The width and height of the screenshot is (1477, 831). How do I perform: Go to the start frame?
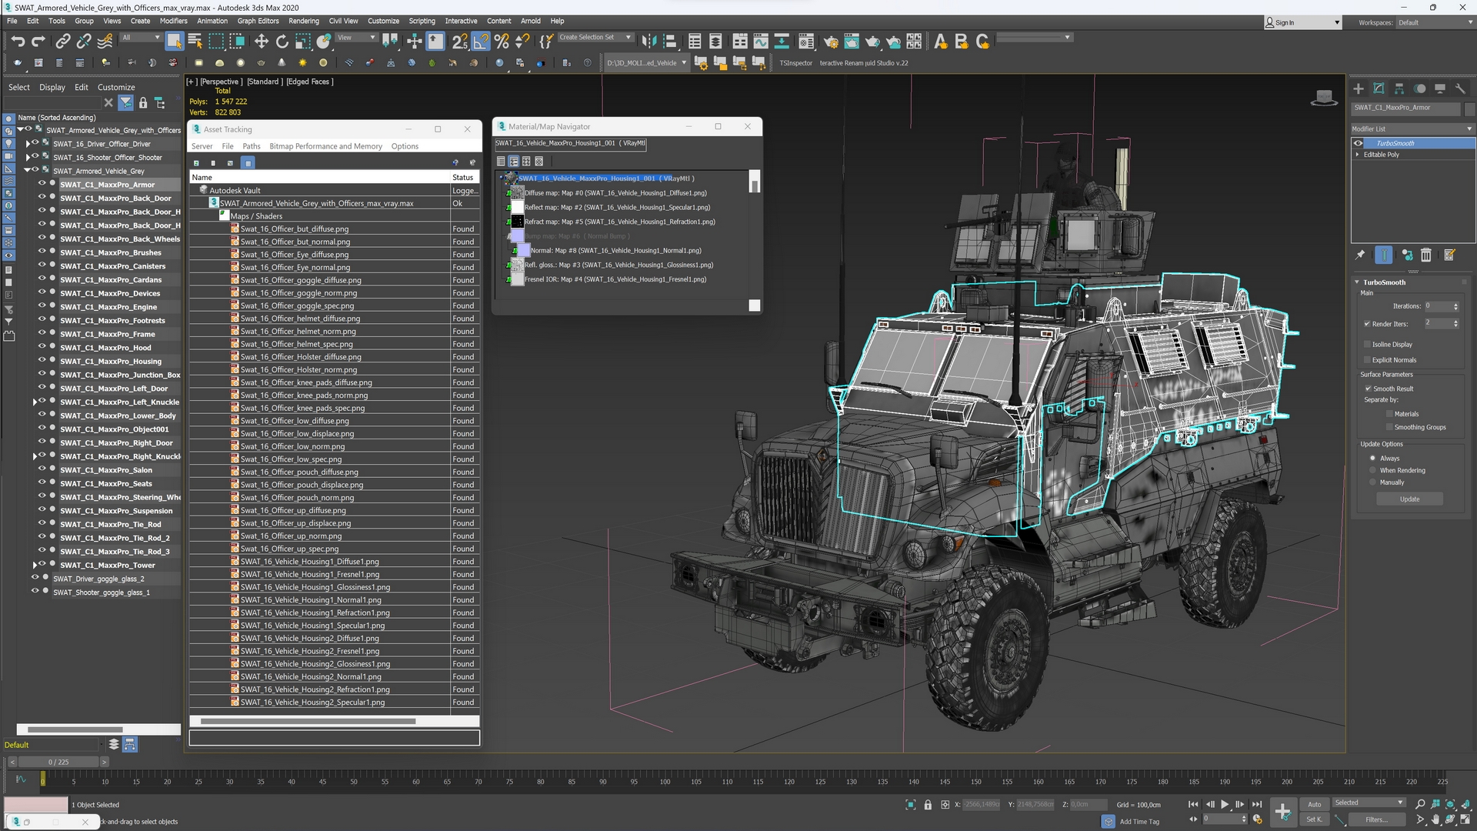click(1193, 804)
